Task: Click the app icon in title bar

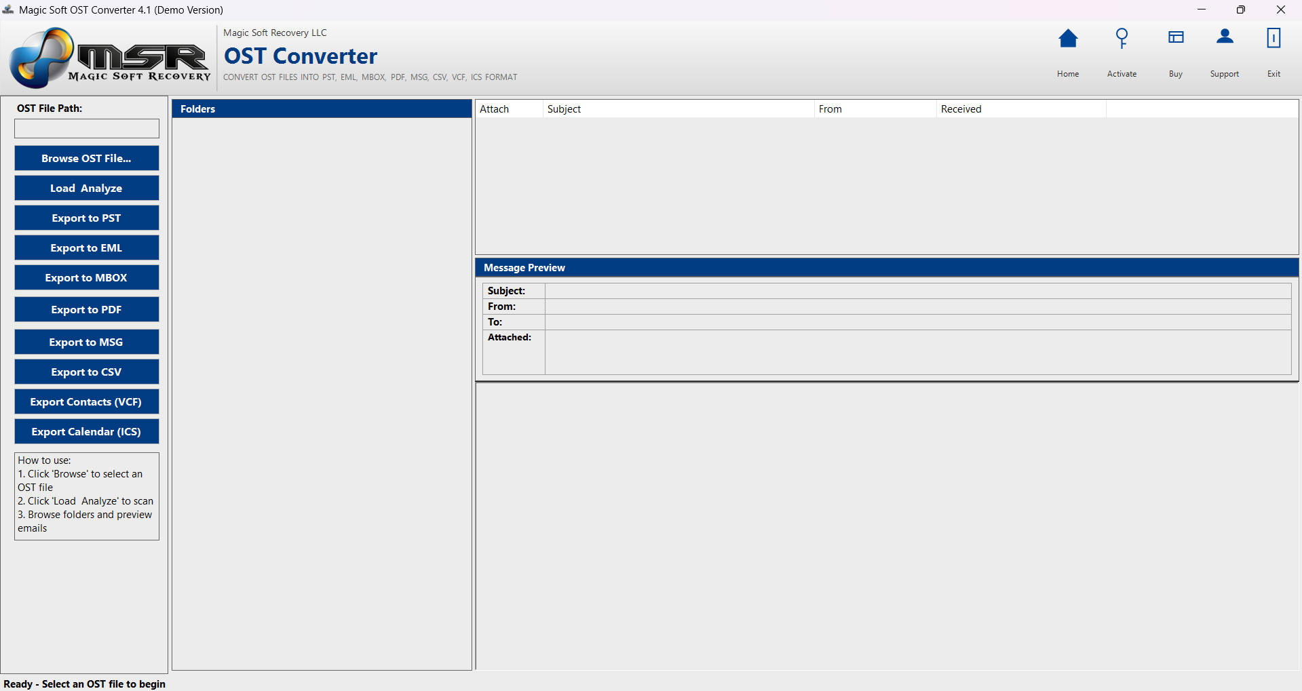Action: [8, 9]
